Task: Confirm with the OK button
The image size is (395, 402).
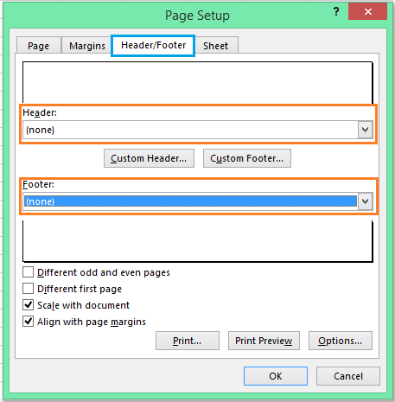Action: (276, 376)
